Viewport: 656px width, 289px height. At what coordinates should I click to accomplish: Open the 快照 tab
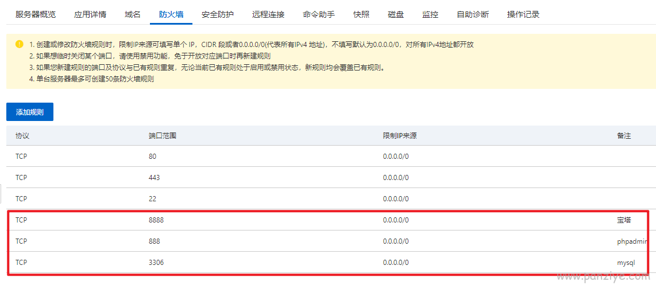click(x=361, y=14)
